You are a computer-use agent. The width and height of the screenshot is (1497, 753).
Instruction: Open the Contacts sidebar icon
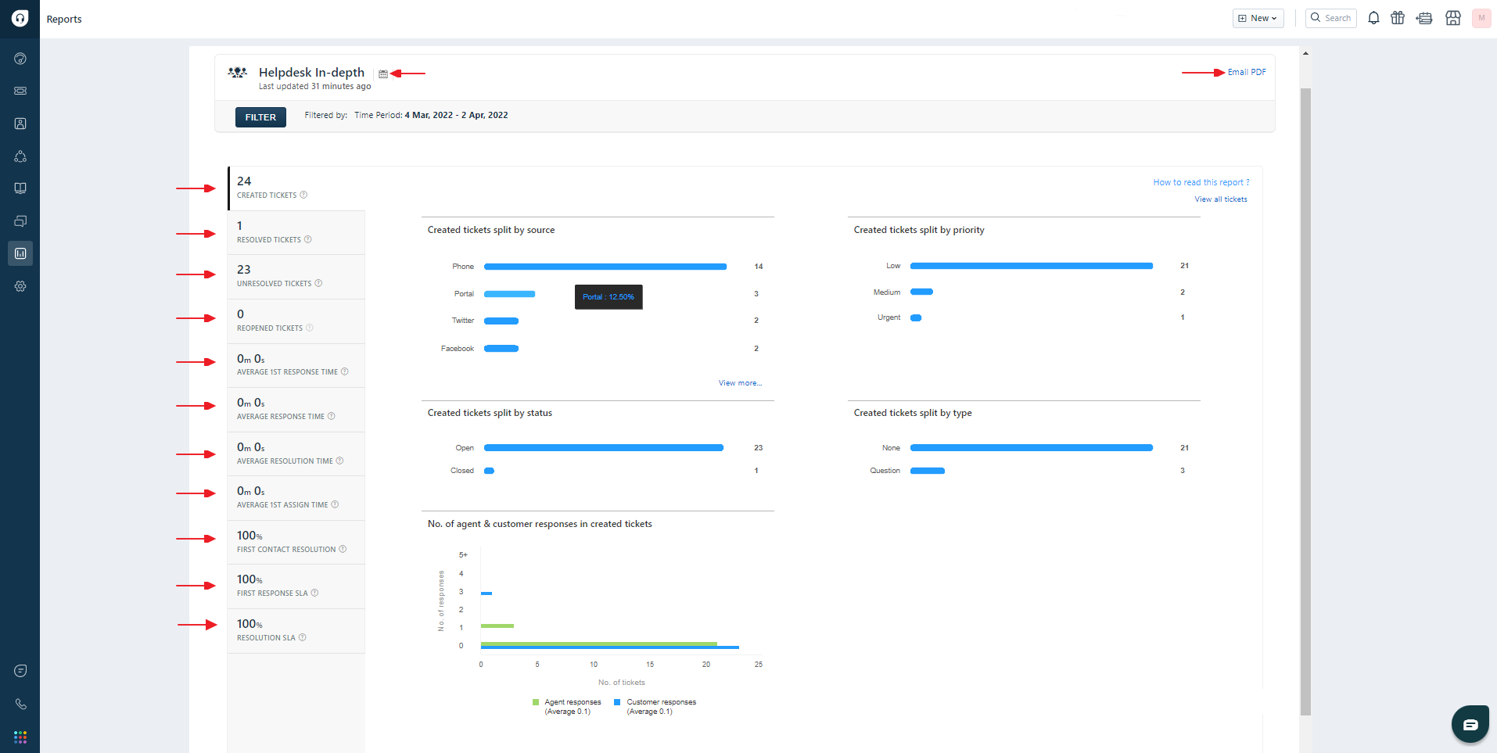click(x=20, y=124)
